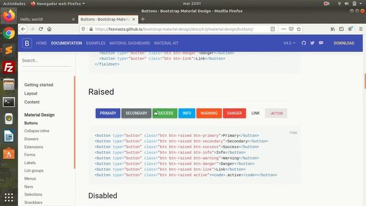This screenshot has width=366, height=206.
Task: Click the .ACTIVE raised button
Action: (x=276, y=113)
